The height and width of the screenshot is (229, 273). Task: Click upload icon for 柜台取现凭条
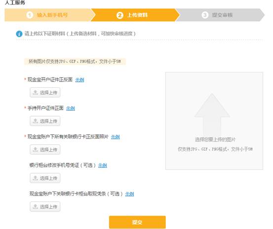36,206
